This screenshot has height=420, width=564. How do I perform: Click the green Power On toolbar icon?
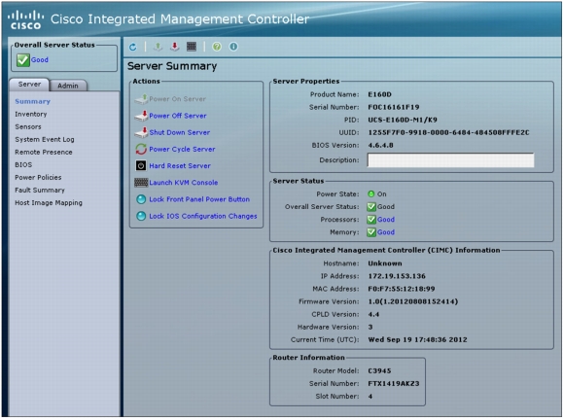(x=158, y=47)
